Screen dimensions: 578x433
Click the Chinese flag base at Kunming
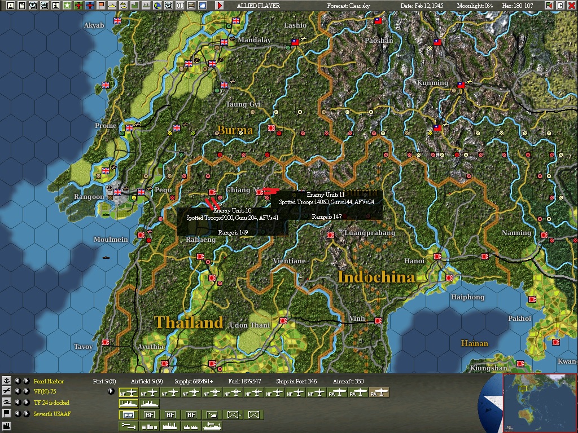pyautogui.click(x=461, y=85)
